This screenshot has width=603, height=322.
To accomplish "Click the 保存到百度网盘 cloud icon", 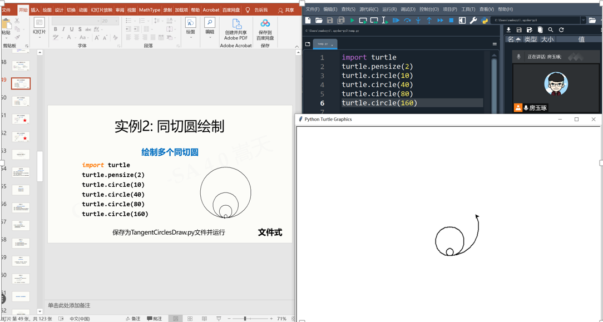I will [265, 29].
